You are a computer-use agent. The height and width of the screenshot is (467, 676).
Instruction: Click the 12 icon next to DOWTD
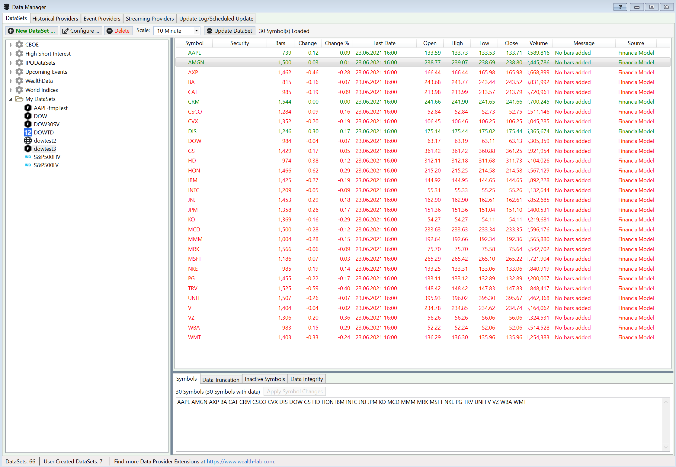click(x=28, y=132)
